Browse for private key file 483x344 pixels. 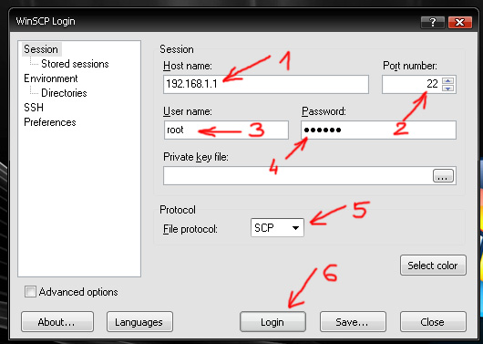(443, 175)
